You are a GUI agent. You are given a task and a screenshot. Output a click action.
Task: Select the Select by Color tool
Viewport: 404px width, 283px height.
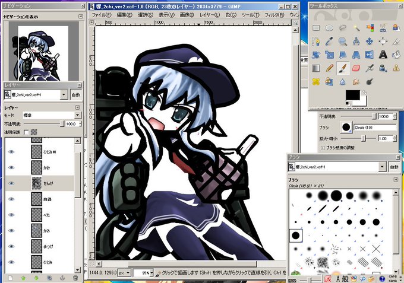(x=370, y=28)
